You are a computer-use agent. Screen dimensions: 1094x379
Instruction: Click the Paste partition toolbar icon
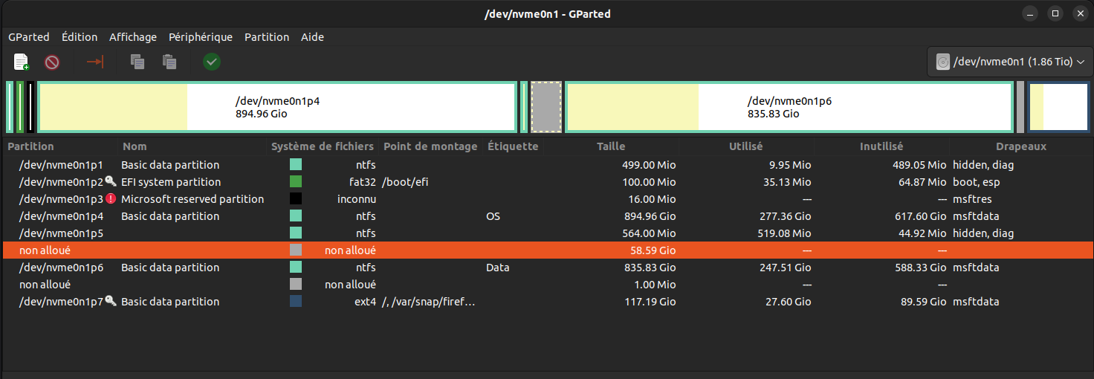(x=169, y=62)
